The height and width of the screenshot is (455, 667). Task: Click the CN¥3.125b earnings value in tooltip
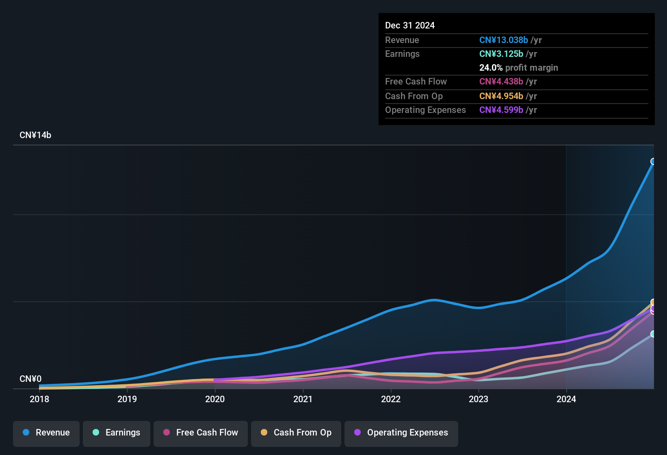click(501, 54)
